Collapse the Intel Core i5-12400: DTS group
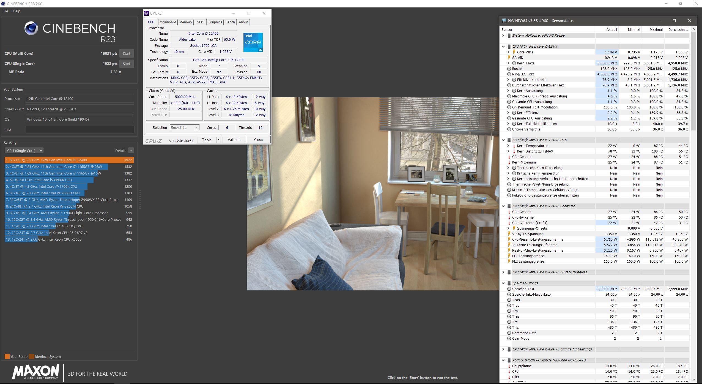Image resolution: width=702 pixels, height=384 pixels. coord(503,140)
